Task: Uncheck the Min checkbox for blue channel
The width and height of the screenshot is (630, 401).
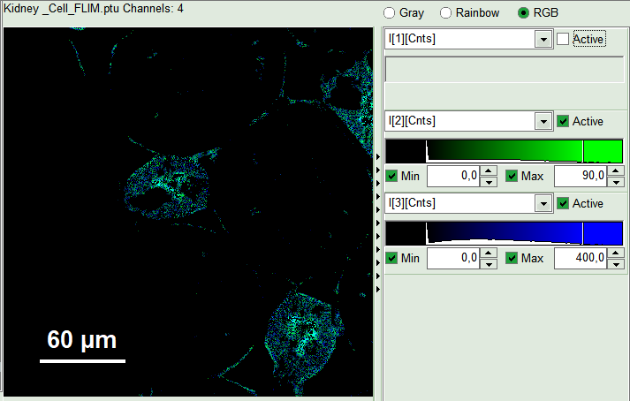Action: [392, 258]
